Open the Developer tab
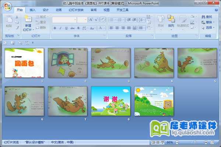The width and height of the screenshot is (221, 147). pyautogui.click(x=122, y=10)
